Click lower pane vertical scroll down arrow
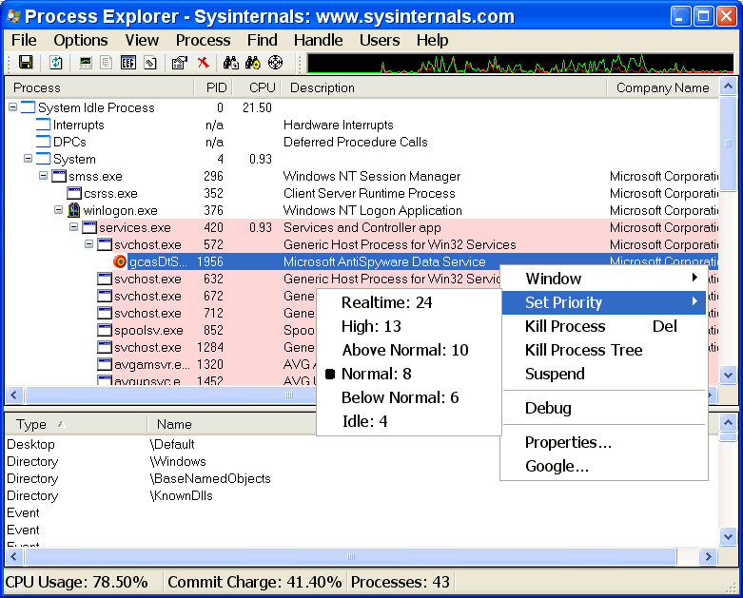The width and height of the screenshot is (743, 598). 728,536
